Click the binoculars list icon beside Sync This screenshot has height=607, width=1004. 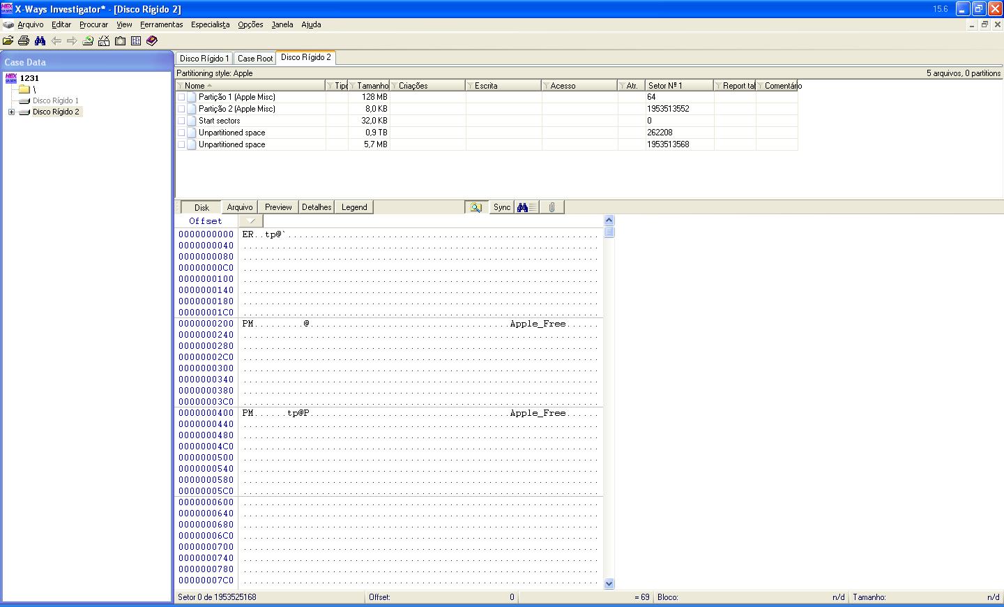(x=526, y=207)
